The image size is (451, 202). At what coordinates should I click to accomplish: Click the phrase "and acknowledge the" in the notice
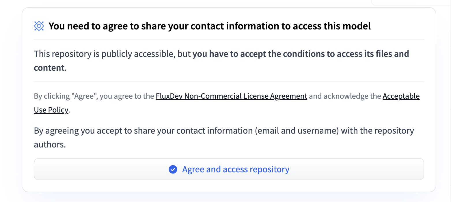click(345, 96)
